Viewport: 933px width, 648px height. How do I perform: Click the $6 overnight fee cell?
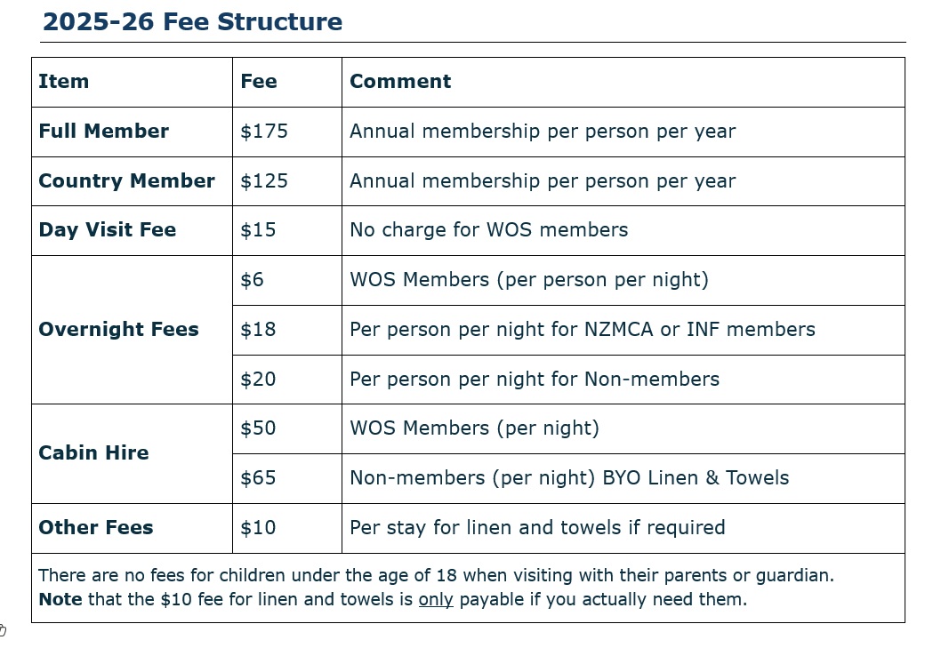click(x=253, y=280)
